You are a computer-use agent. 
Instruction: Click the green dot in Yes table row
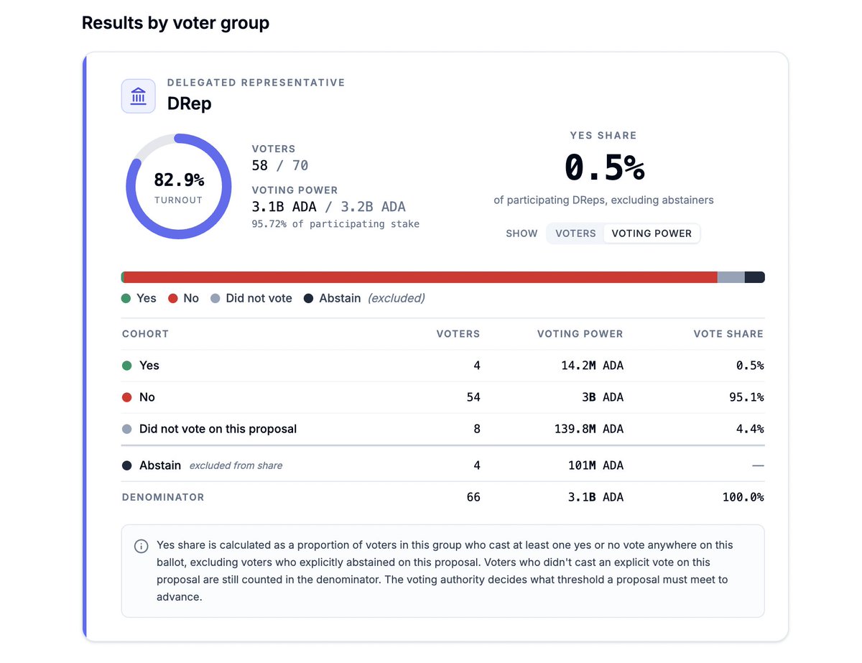pos(127,366)
